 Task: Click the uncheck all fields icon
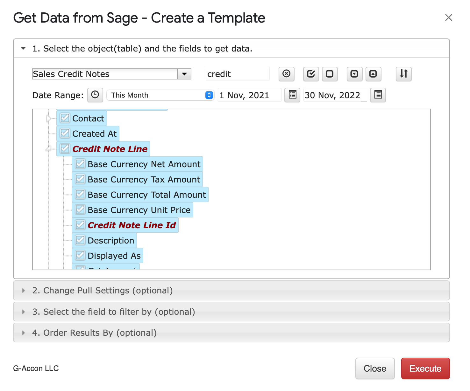click(x=330, y=74)
